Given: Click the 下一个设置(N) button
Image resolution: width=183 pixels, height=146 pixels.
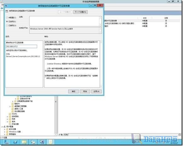Looking at the screenshot, I should tap(80, 12).
